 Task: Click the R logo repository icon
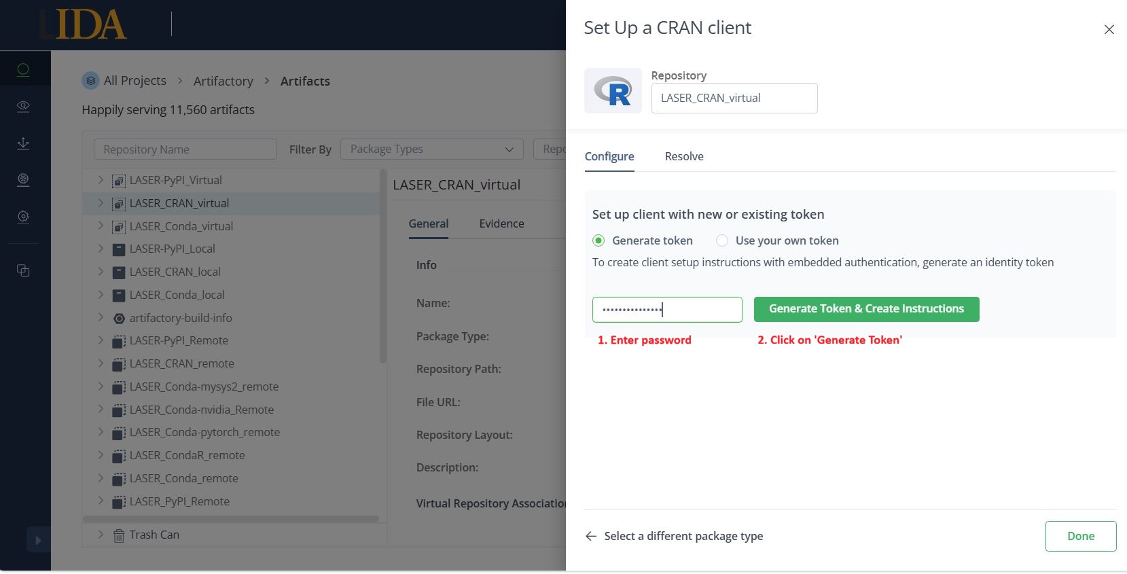tap(613, 90)
